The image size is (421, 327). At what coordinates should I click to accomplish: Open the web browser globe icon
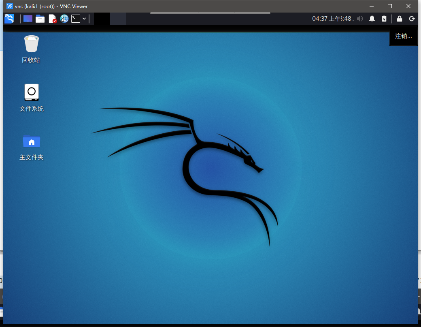(x=64, y=19)
